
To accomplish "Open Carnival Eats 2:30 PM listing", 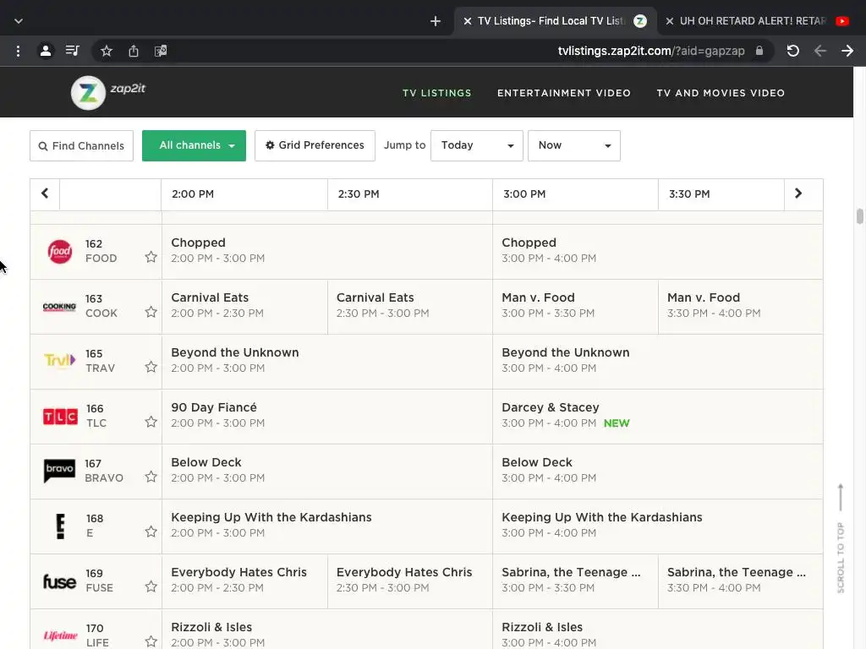I will coord(410,306).
